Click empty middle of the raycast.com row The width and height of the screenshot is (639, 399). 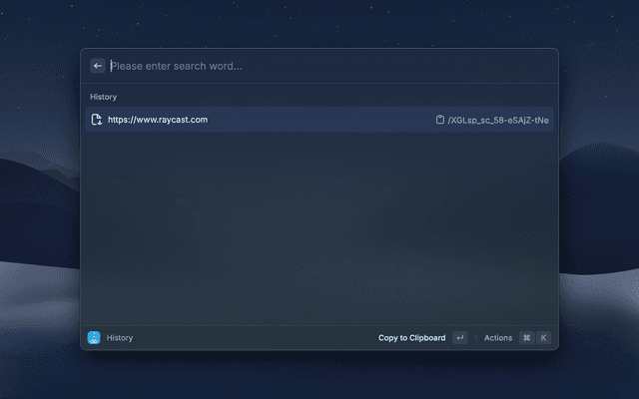[319, 120]
